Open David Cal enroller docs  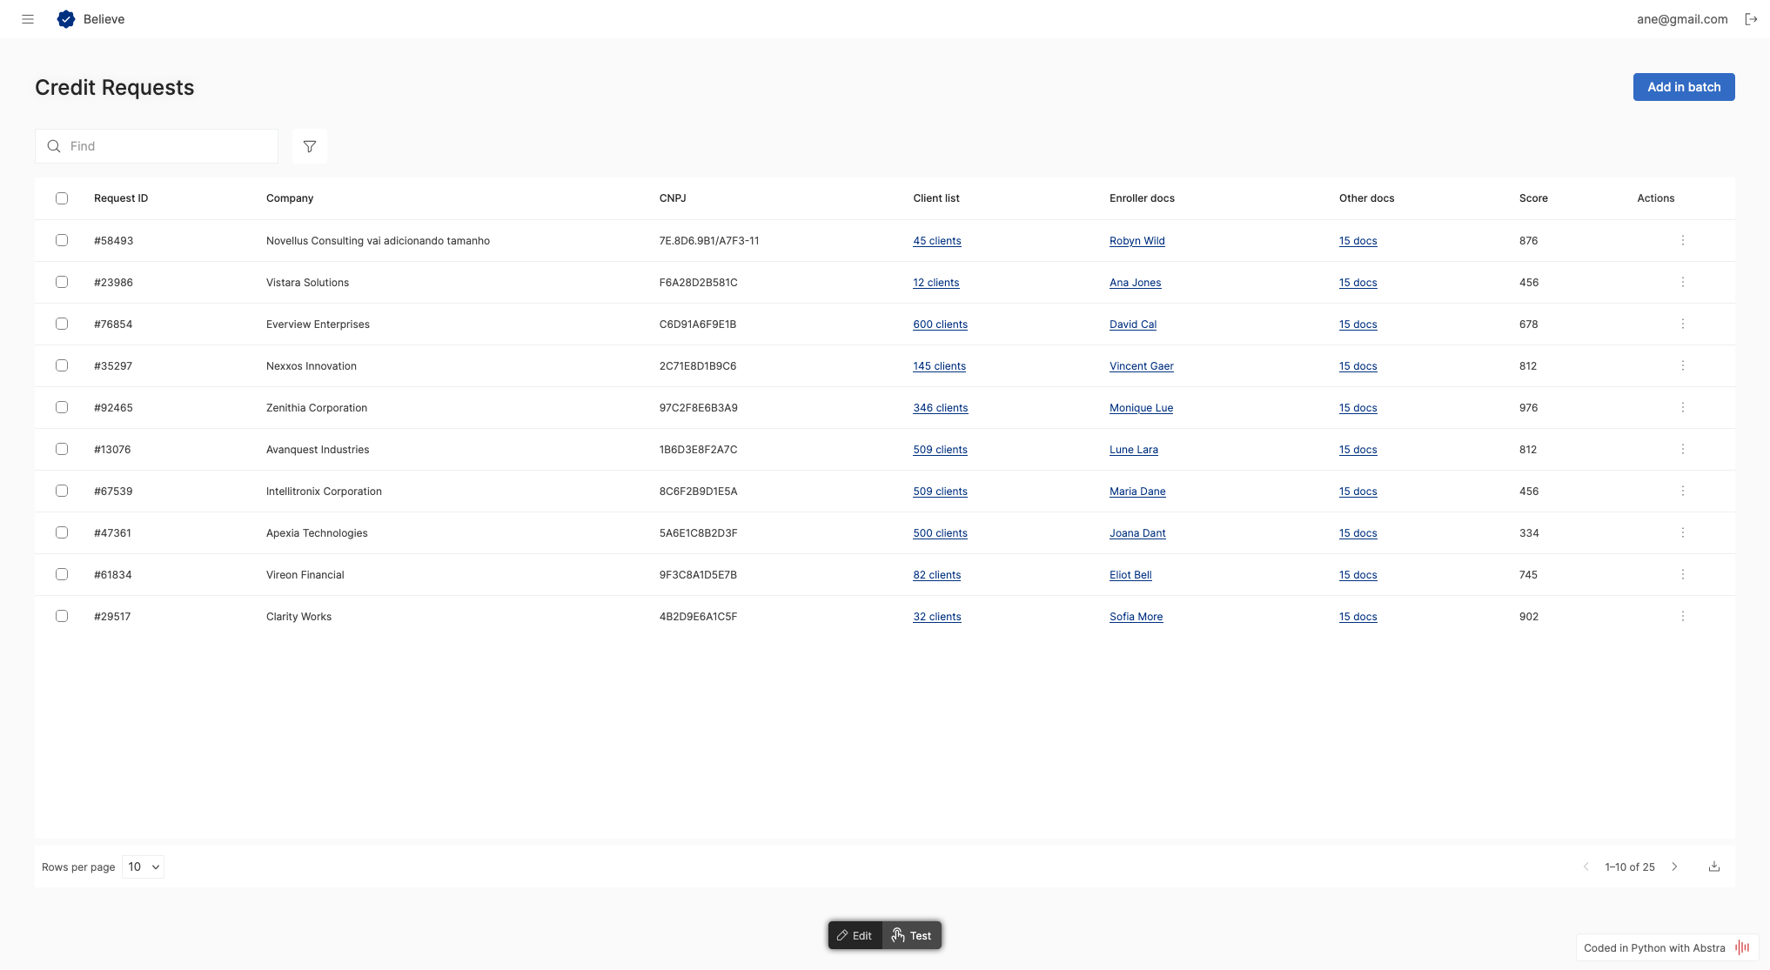pos(1133,324)
